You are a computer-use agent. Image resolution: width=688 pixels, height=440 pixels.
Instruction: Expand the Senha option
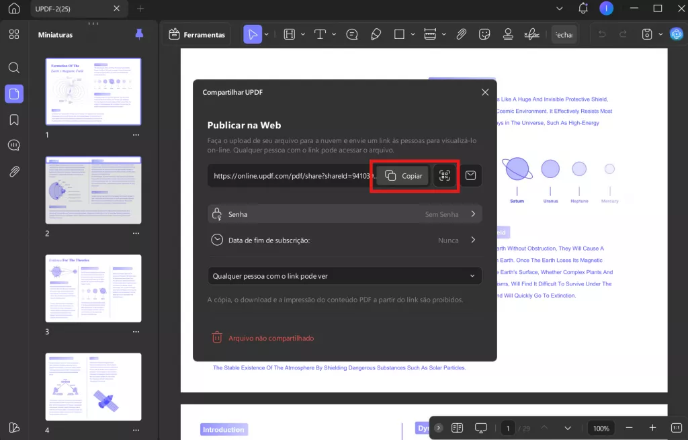coord(344,214)
